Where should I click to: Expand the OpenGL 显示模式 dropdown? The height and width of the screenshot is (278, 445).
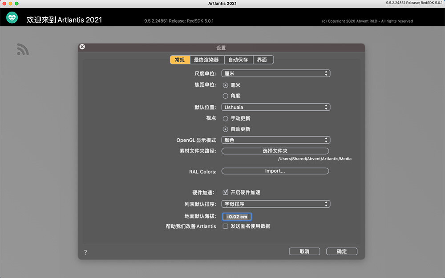tap(276, 140)
